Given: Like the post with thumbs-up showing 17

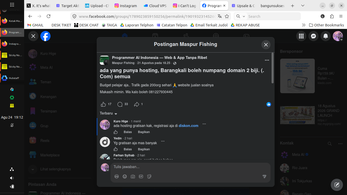Looking at the screenshot, I should (103, 104).
